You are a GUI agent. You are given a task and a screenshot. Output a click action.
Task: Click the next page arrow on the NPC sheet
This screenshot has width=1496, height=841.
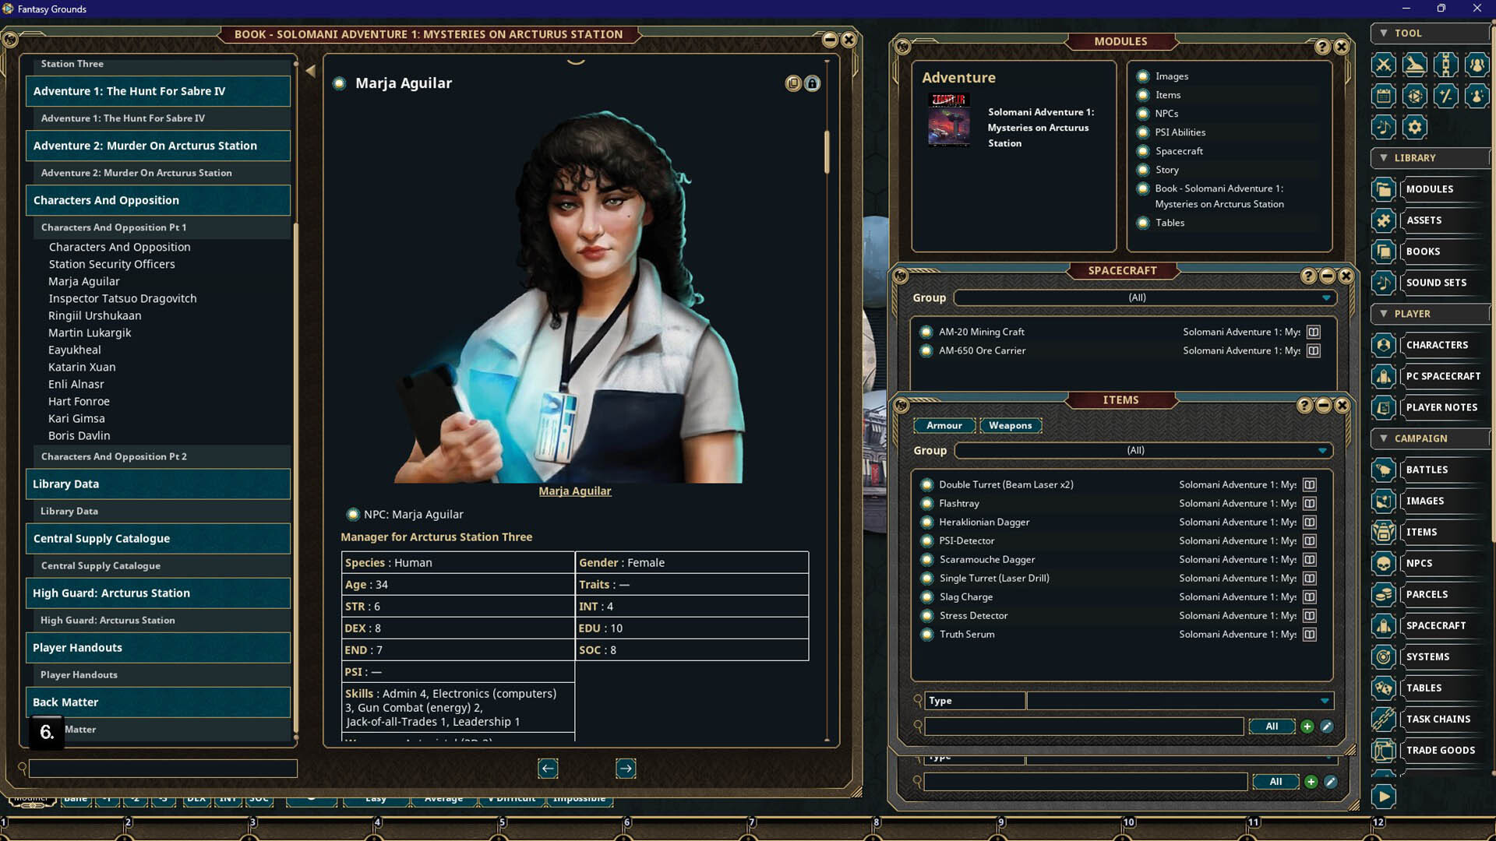(x=626, y=769)
